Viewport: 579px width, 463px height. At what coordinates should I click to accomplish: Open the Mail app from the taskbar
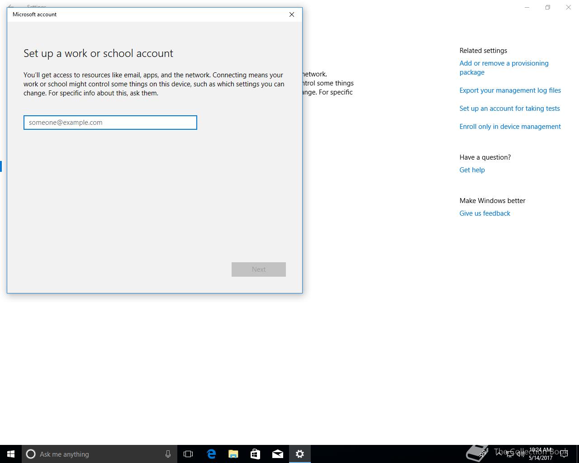[278, 454]
